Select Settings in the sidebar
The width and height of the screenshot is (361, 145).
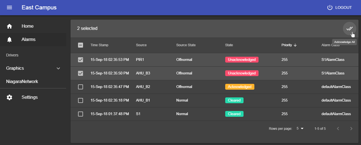[29, 97]
